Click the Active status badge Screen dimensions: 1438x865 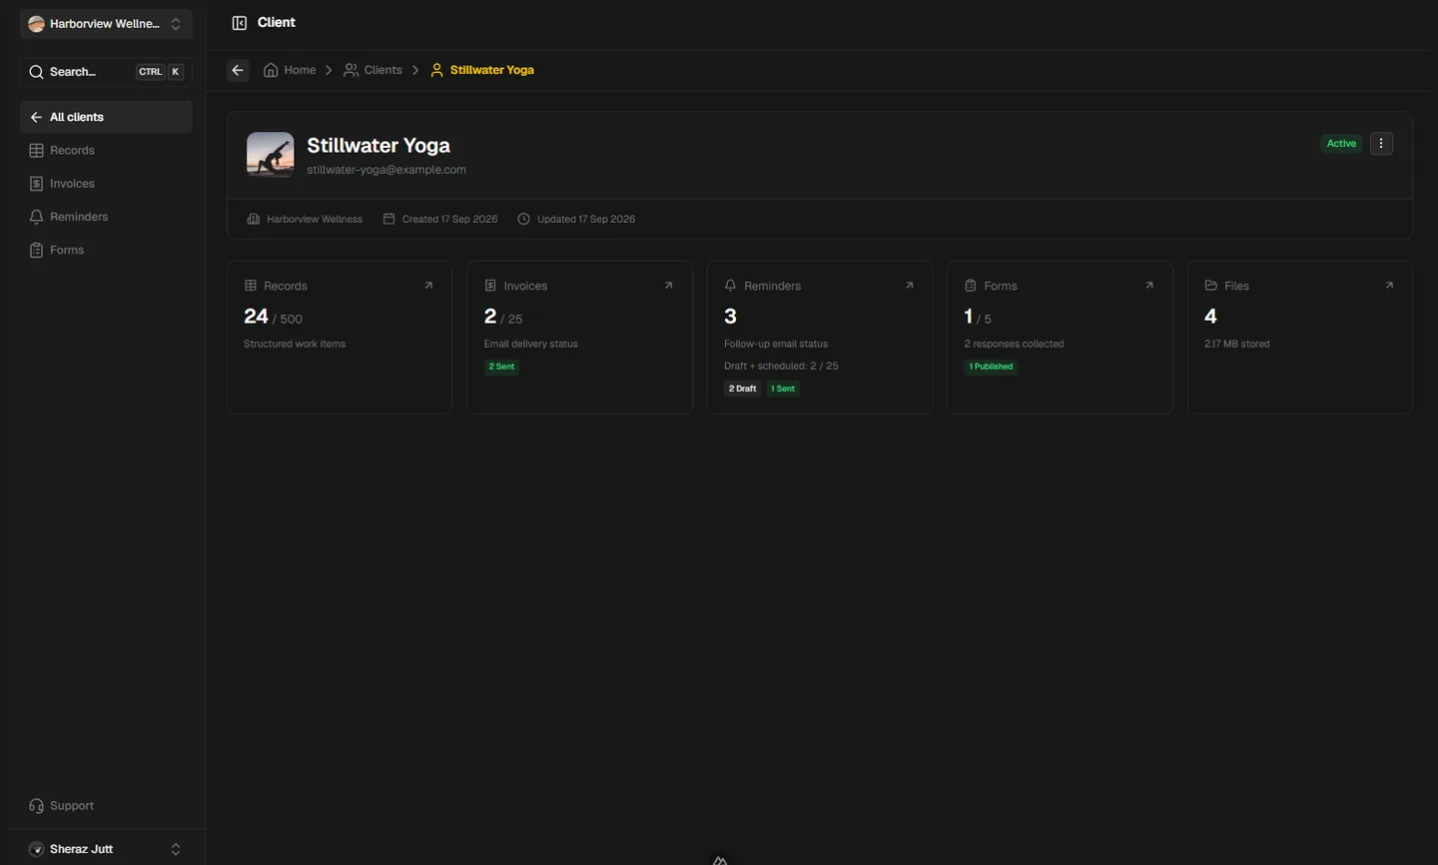tap(1341, 144)
